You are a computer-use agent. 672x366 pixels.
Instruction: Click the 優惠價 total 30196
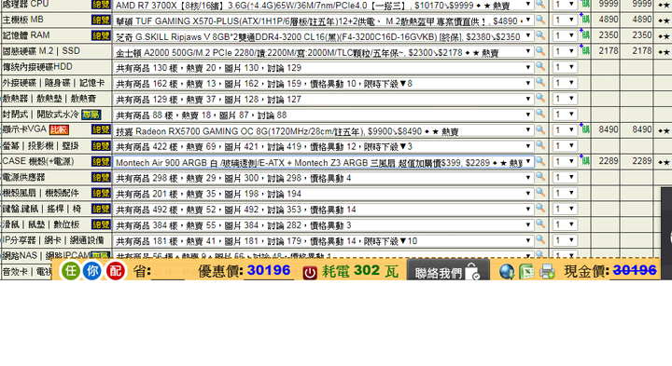pyautogui.click(x=269, y=271)
